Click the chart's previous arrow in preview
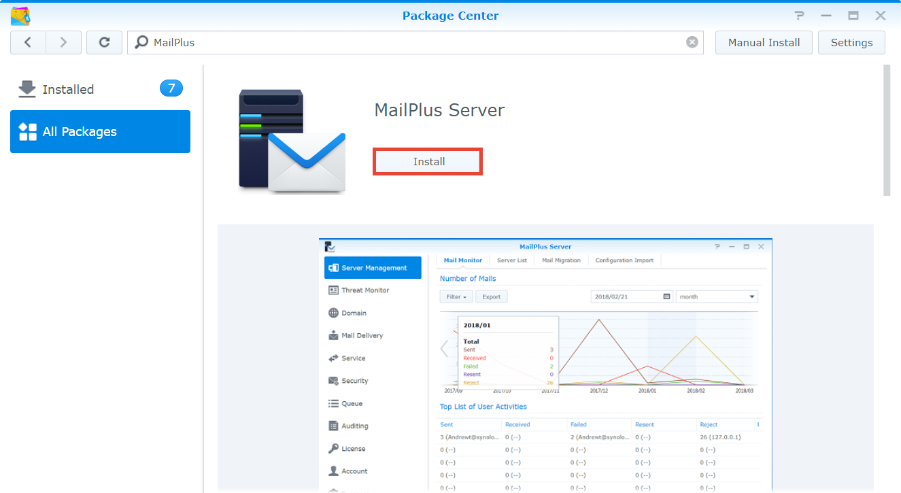The height and width of the screenshot is (493, 901). pyautogui.click(x=444, y=349)
